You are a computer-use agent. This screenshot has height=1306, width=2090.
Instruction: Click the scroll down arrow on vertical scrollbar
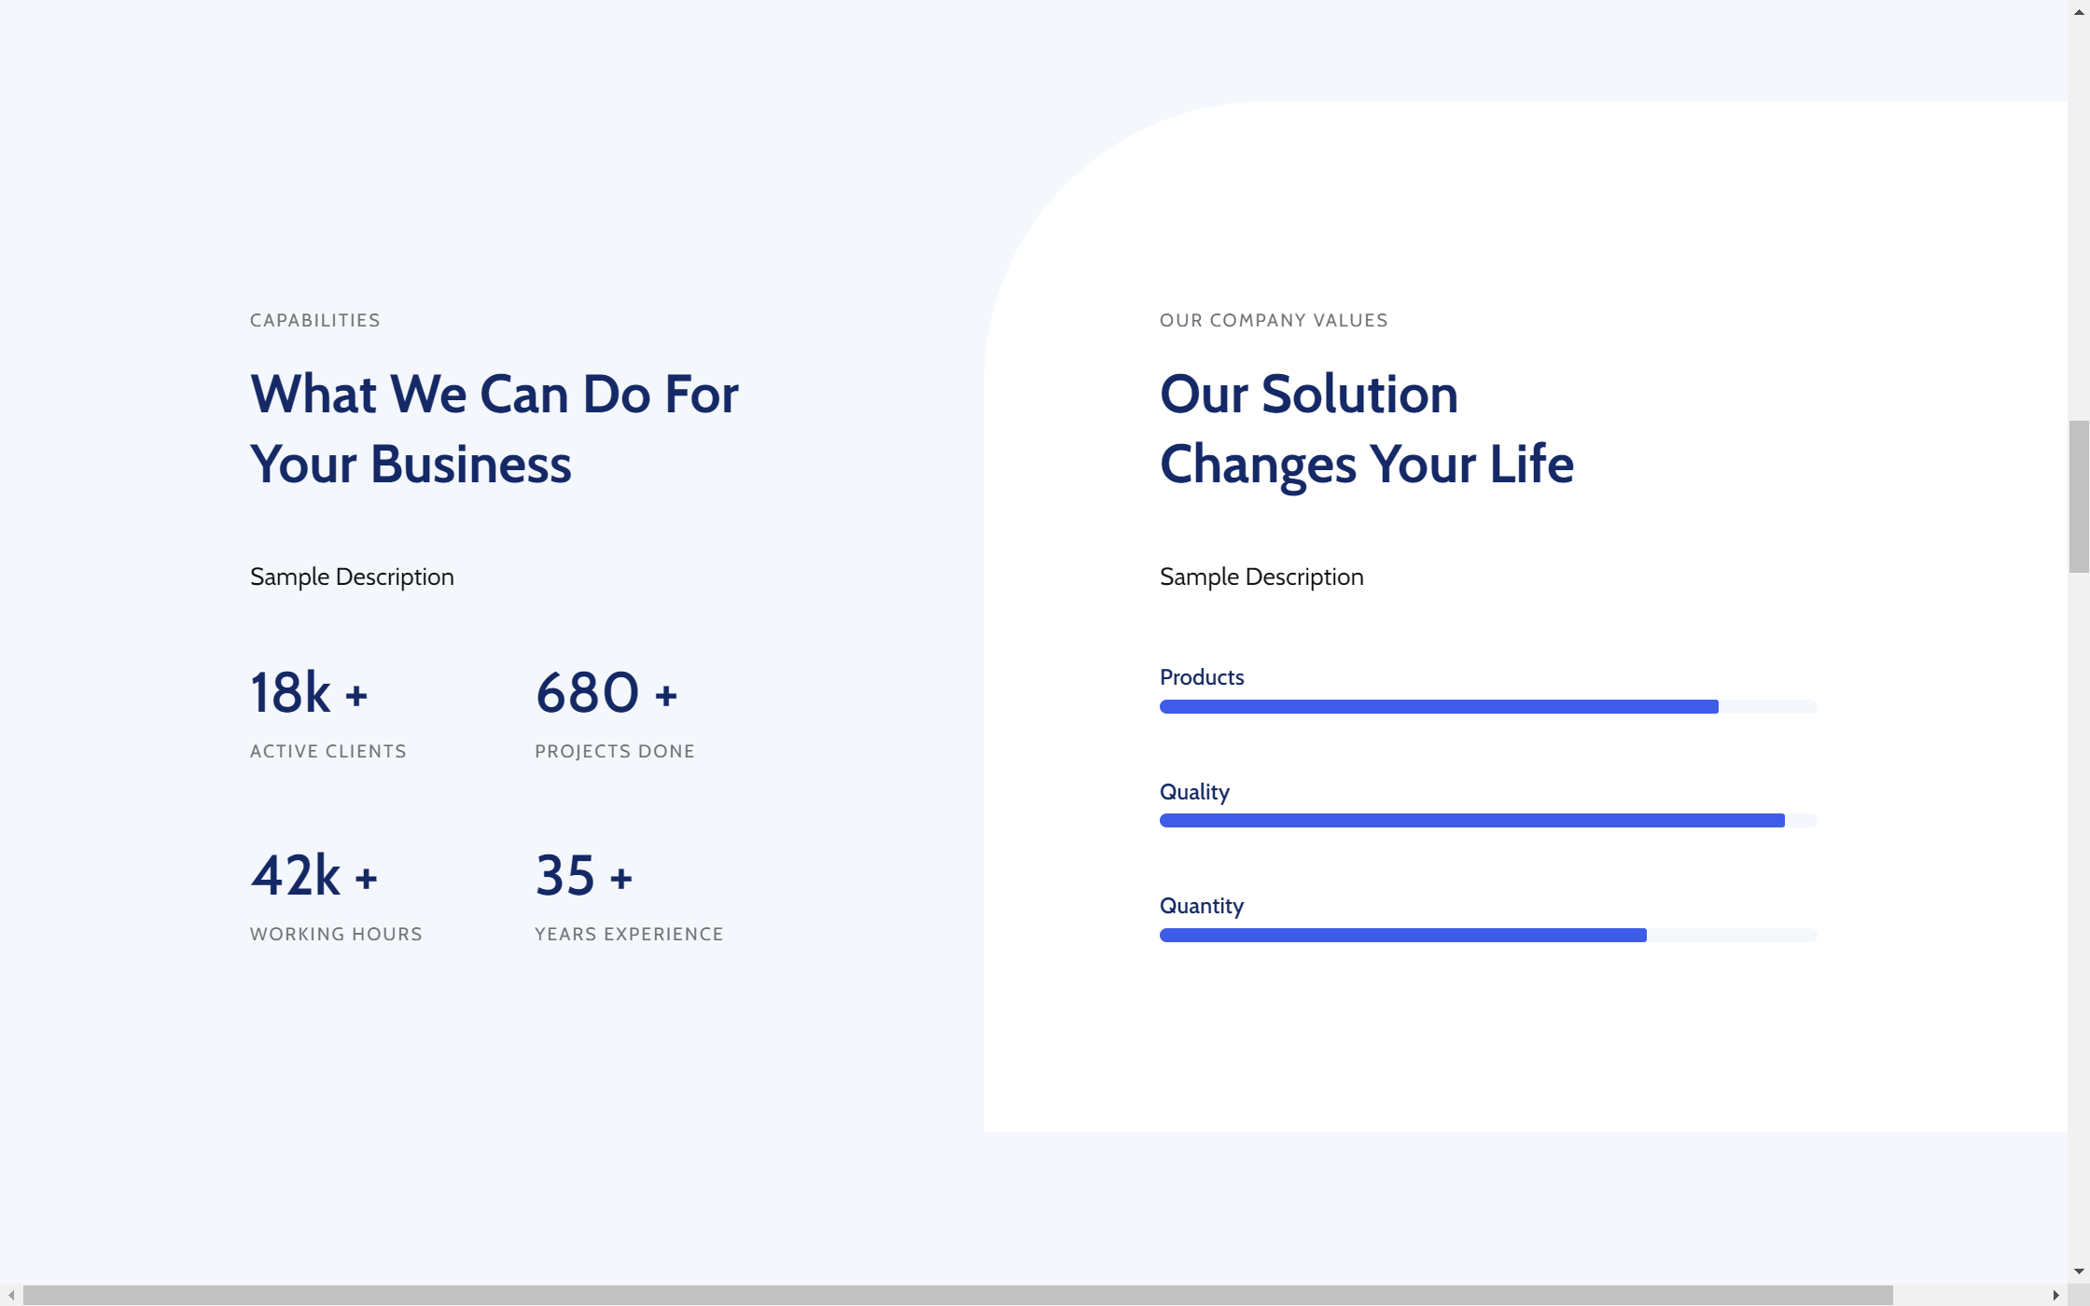coord(2079,1271)
